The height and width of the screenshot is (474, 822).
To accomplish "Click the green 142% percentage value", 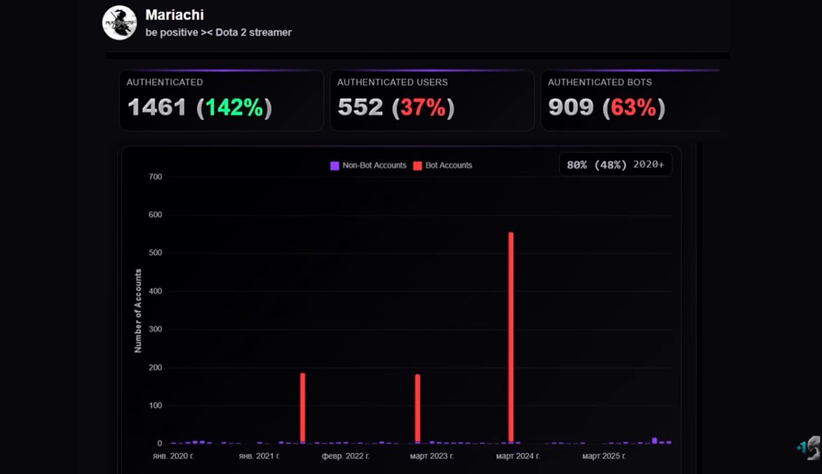I will point(234,108).
